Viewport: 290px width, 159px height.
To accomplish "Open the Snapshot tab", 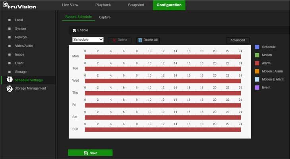I will pos(136,5).
